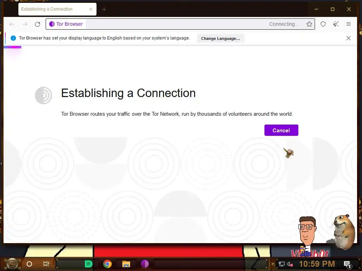Open Google Chrome from taskbar
The image size is (362, 271).
tap(107, 264)
